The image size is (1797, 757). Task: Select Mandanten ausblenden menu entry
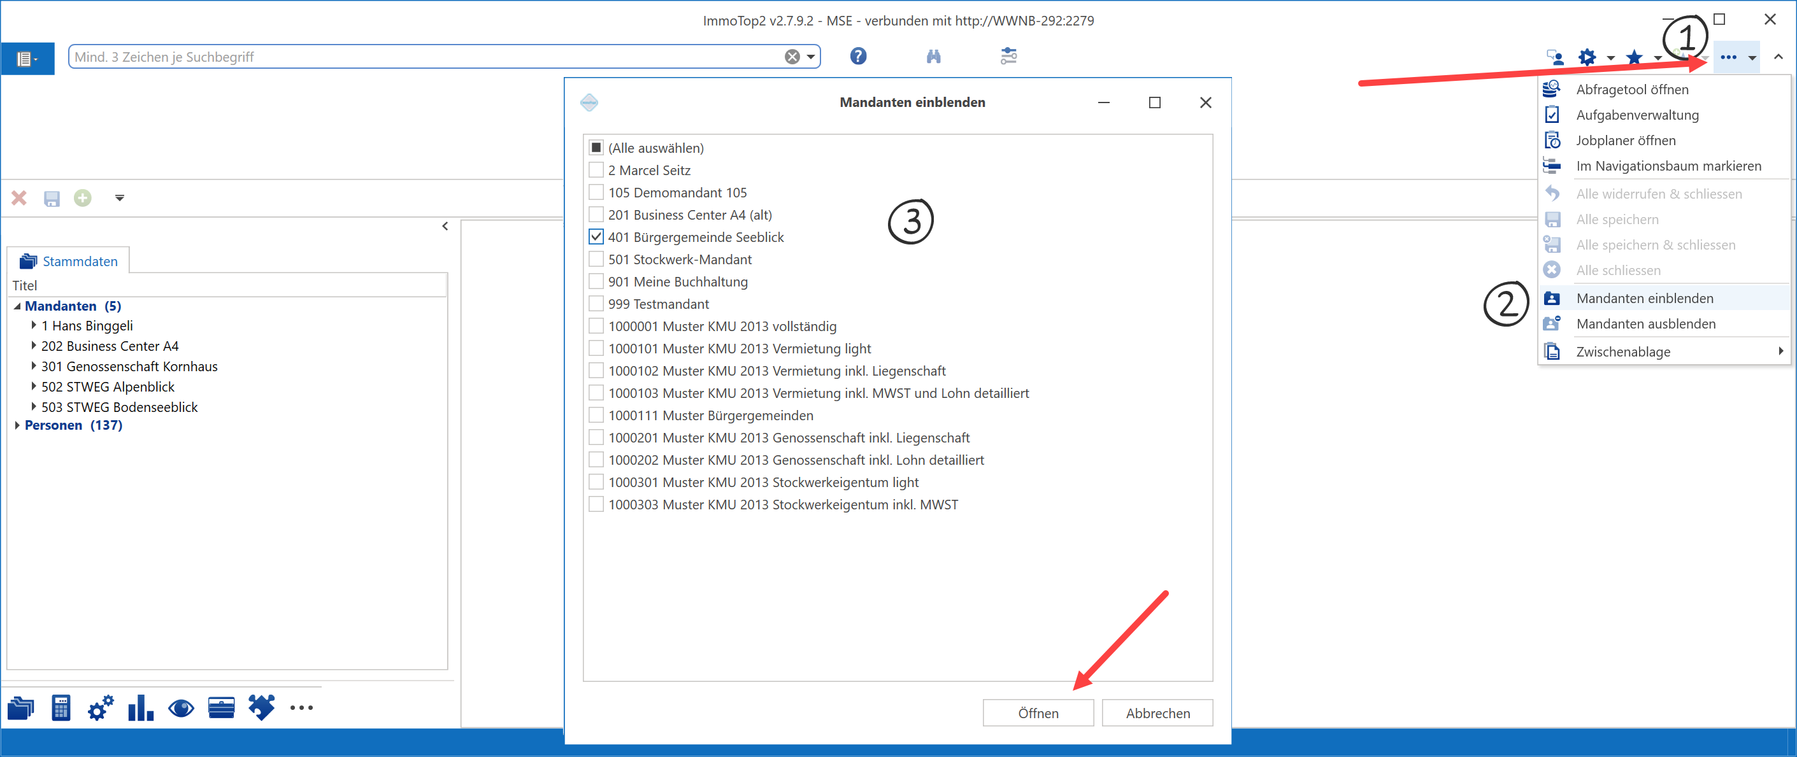click(x=1665, y=324)
